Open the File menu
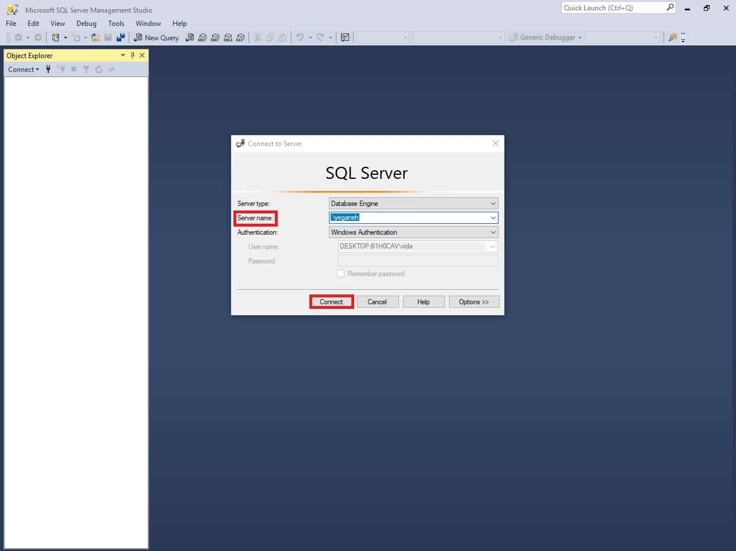This screenshot has width=736, height=551. point(11,24)
